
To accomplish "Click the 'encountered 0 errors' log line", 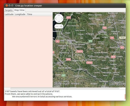I will click(x=42, y=97).
